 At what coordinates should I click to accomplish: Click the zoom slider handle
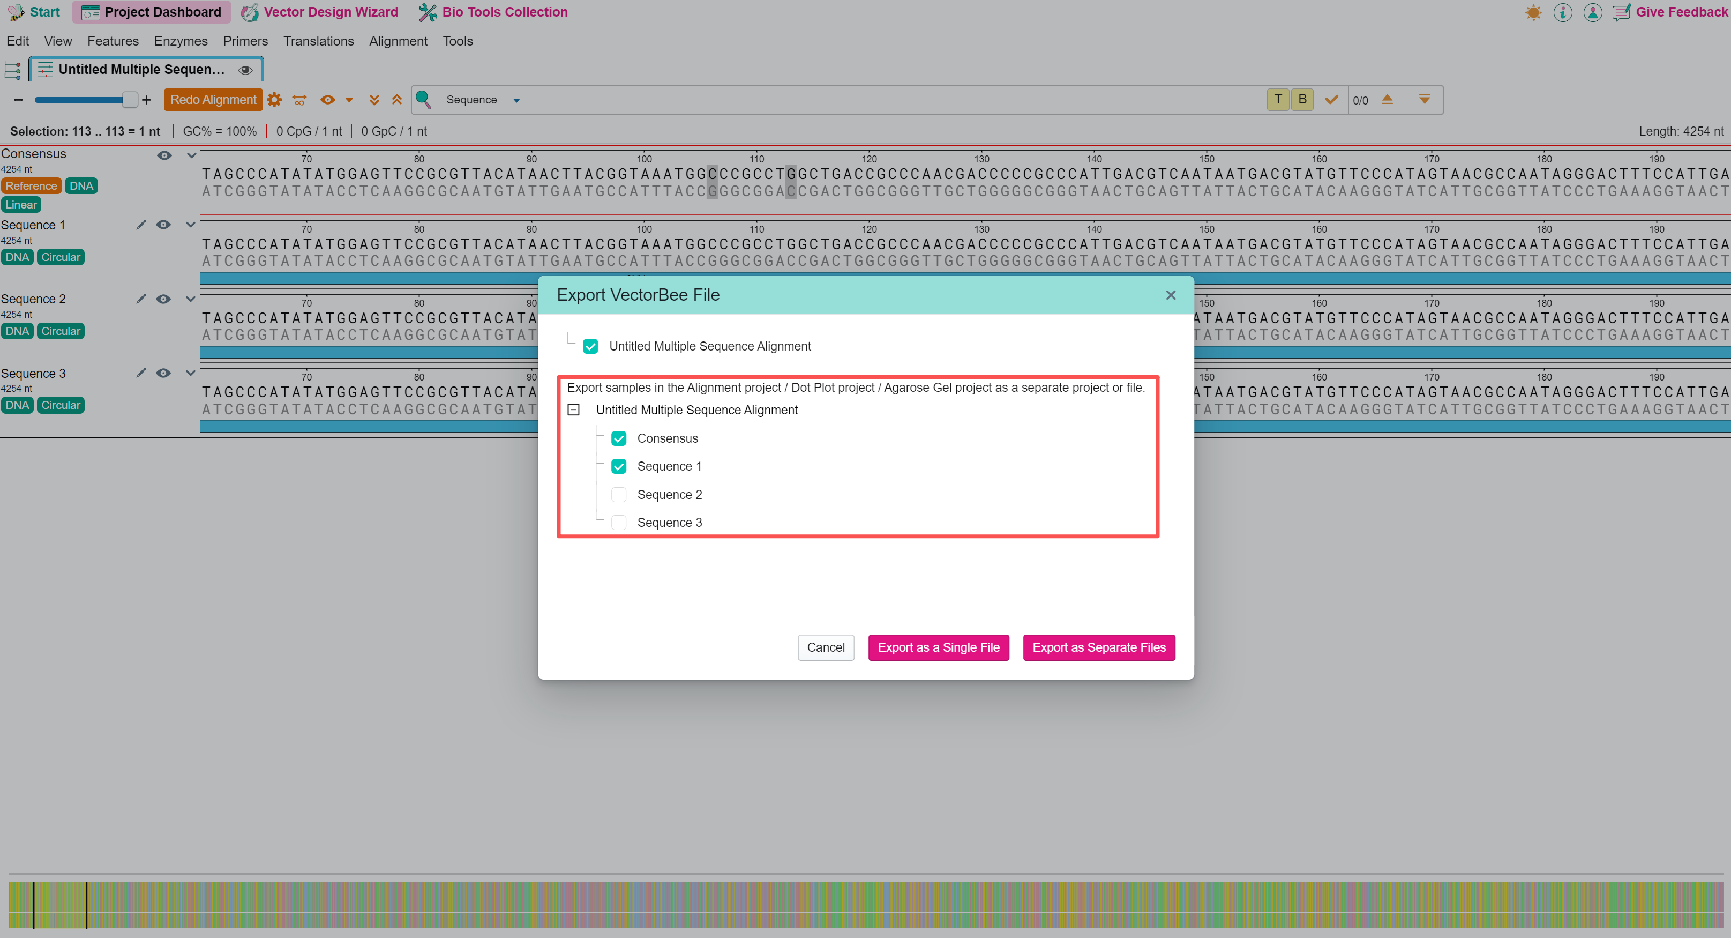click(130, 100)
